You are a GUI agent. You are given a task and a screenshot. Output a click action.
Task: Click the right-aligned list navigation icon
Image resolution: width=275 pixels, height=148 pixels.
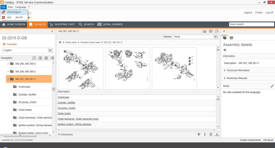52,58
